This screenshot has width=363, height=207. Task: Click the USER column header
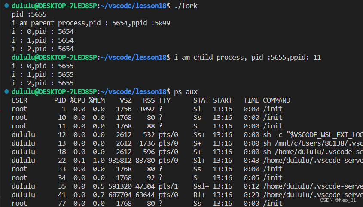(x=19, y=100)
